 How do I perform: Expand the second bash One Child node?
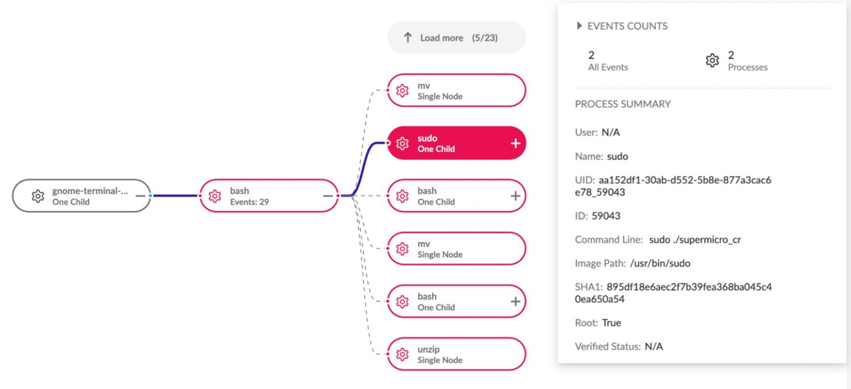(515, 301)
